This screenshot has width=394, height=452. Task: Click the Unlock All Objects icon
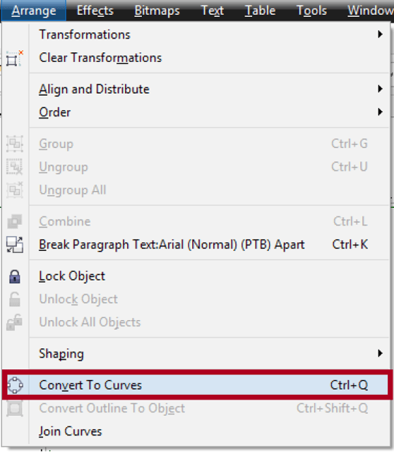click(x=14, y=322)
